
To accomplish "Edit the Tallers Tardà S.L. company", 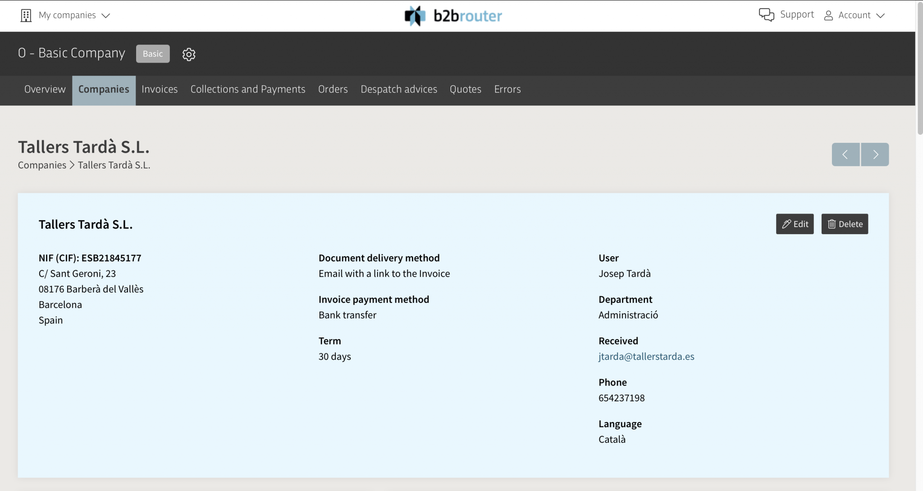I will point(795,224).
